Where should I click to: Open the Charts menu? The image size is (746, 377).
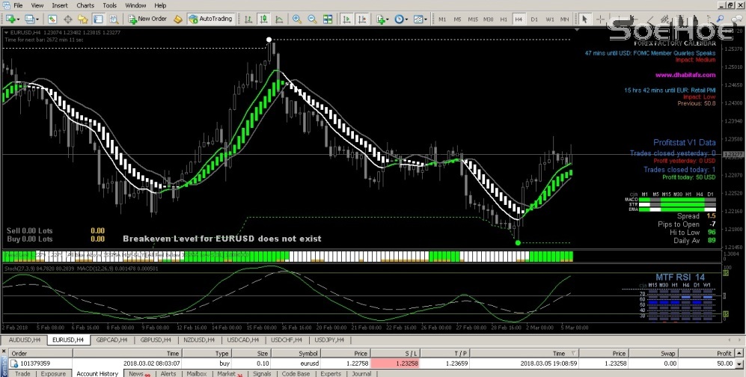pyautogui.click(x=85, y=5)
